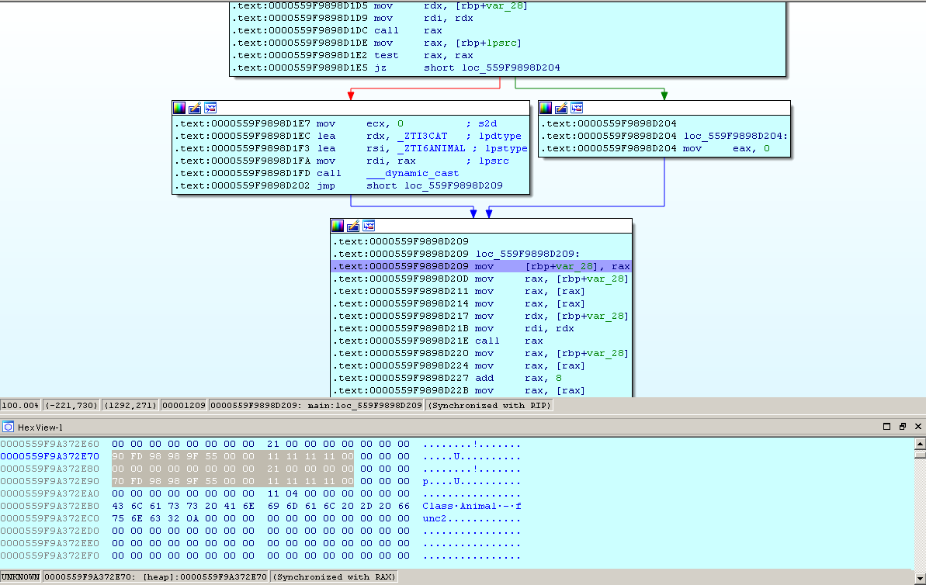Click the Class·Animal·-·f ASCII text
The image size is (926, 585).
(472, 506)
